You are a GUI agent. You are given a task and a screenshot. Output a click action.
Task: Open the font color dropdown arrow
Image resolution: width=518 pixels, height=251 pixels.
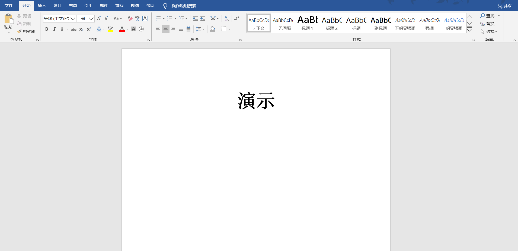pos(128,29)
